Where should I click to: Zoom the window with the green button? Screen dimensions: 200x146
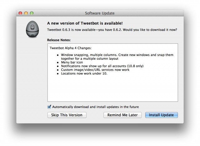click(32, 13)
